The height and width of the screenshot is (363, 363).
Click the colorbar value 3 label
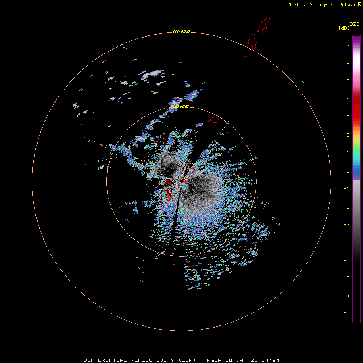tap(348, 117)
